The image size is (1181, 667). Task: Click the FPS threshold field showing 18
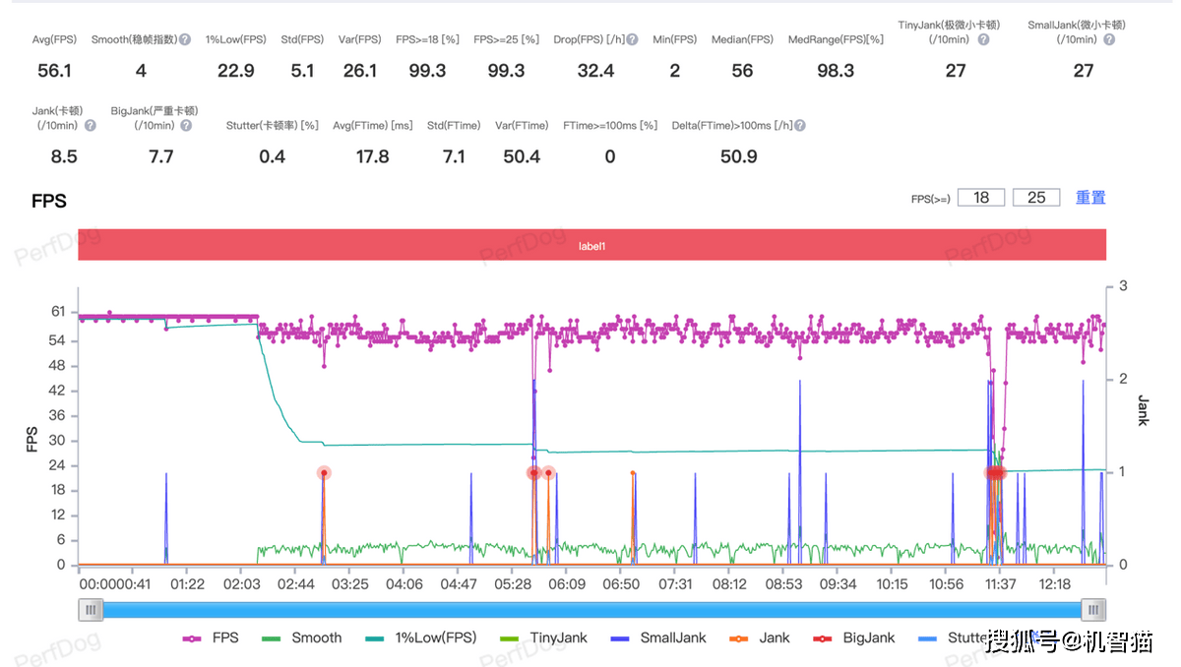click(981, 198)
